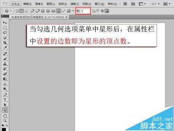Choose the Freeform Pen in options bar
The image size is (174, 131).
37,11
